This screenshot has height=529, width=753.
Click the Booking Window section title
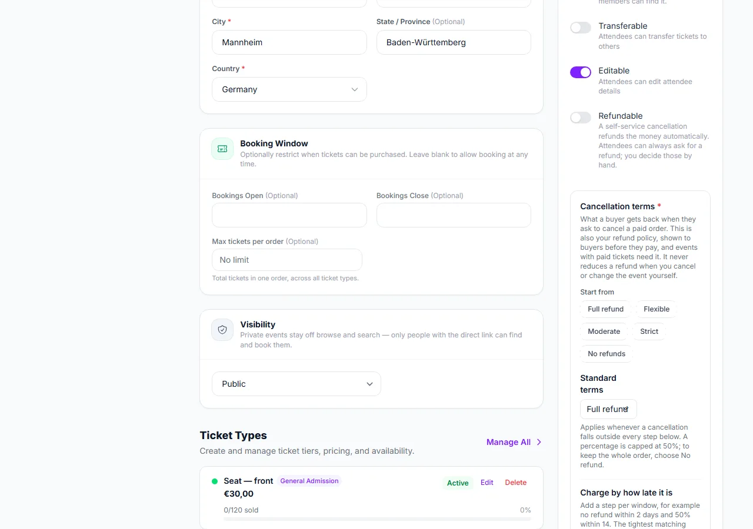[274, 143]
